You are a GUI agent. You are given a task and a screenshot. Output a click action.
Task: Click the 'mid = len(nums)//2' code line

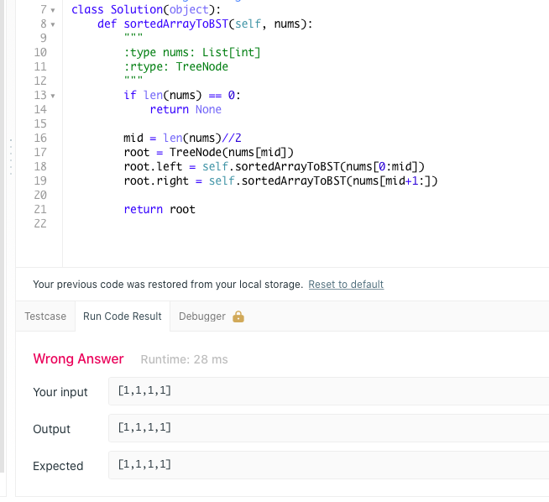pyautogui.click(x=182, y=138)
